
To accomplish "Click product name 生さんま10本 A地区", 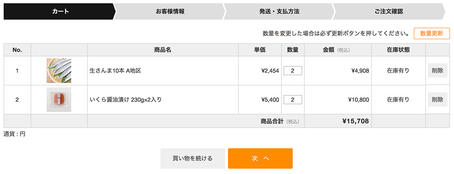I will click(115, 71).
